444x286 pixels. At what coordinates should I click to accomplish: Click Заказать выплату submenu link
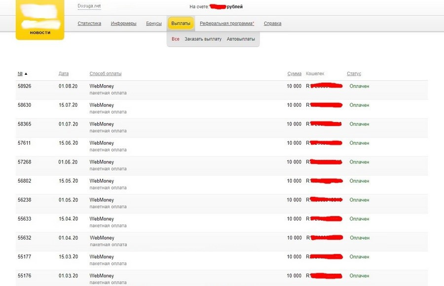(203, 39)
